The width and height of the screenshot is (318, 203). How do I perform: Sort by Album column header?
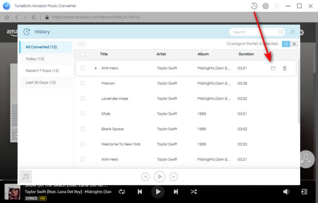click(x=203, y=54)
